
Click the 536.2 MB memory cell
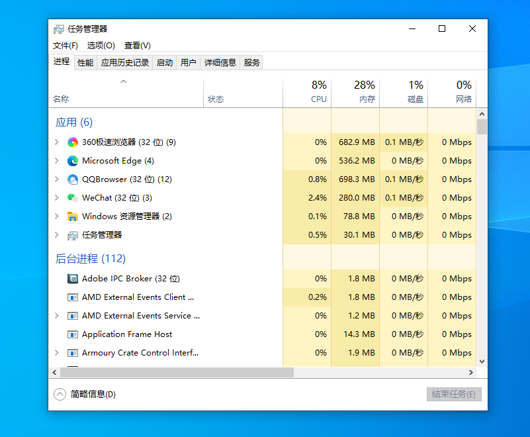[x=355, y=161]
